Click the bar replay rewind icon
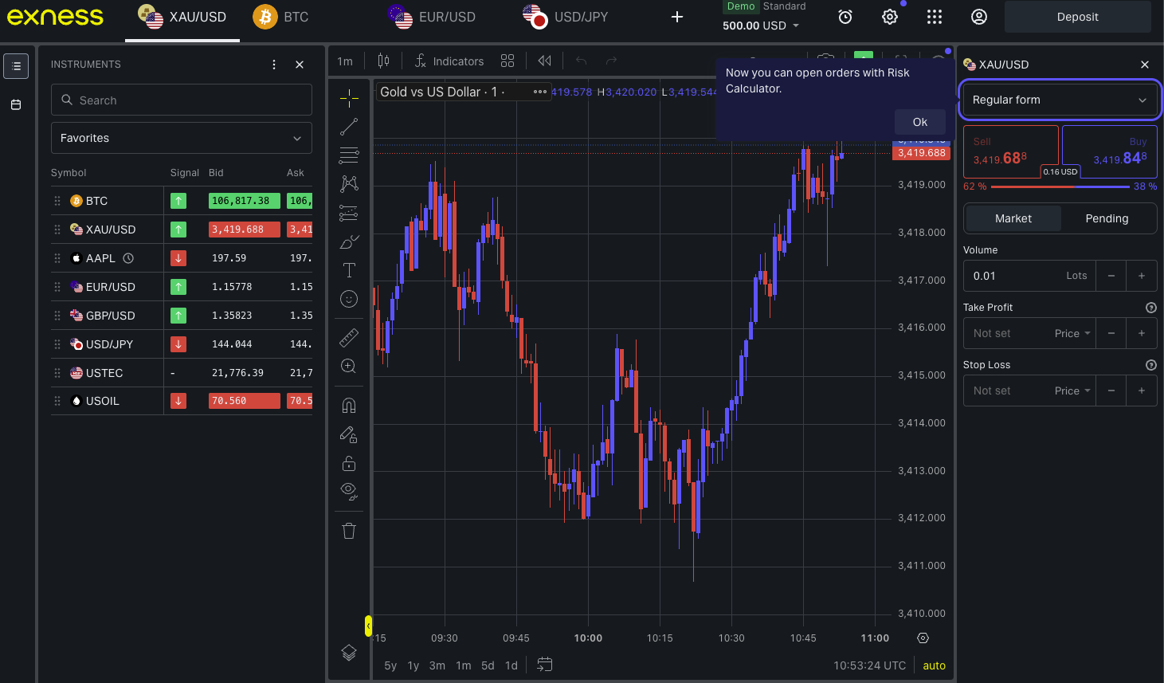1164x683 pixels. (545, 61)
